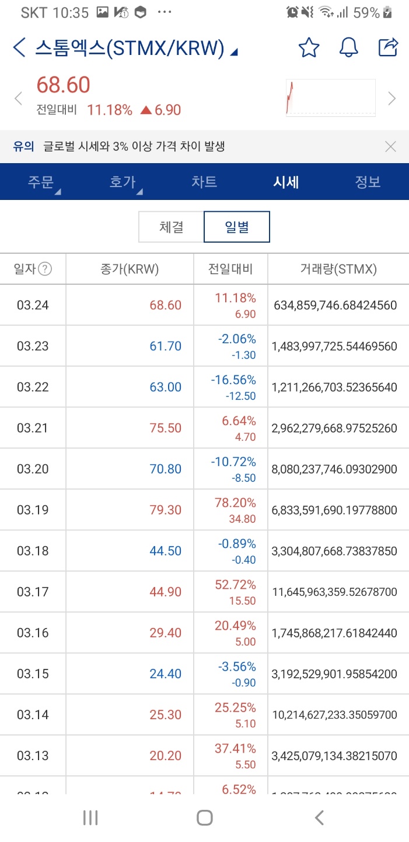Tap closing price 70.80 for 03.20
The height and width of the screenshot is (842, 409).
click(166, 469)
